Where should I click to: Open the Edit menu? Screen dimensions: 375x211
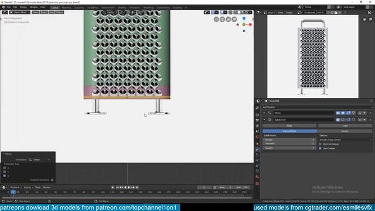(15, 7)
